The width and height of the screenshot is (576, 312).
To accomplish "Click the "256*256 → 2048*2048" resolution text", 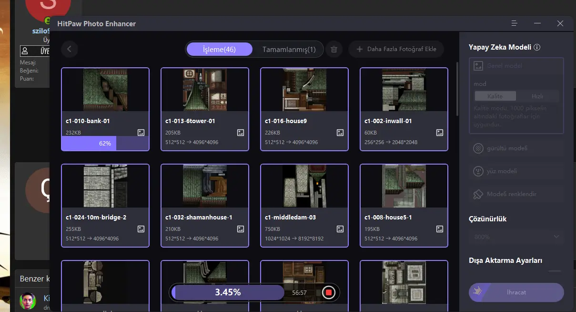I will (391, 142).
